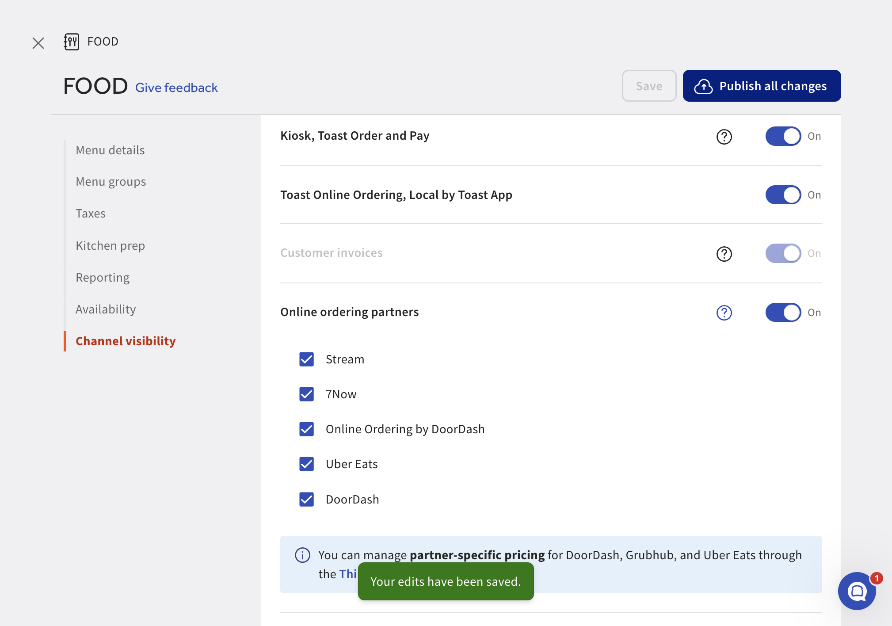This screenshot has width=892, height=626.
Task: Uncheck the Stream partner checkbox
Action: pos(306,359)
